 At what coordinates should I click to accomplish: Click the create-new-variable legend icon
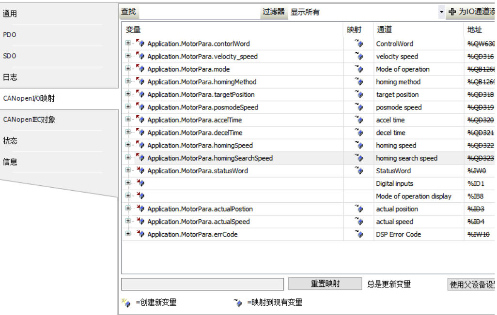tap(126, 302)
